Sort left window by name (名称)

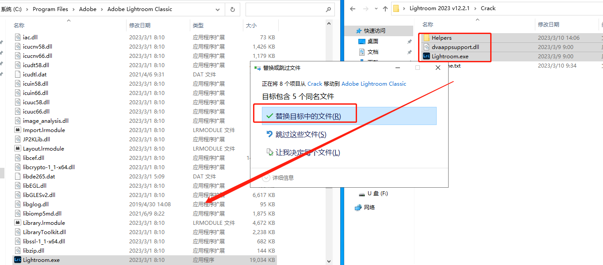[x=19, y=26]
